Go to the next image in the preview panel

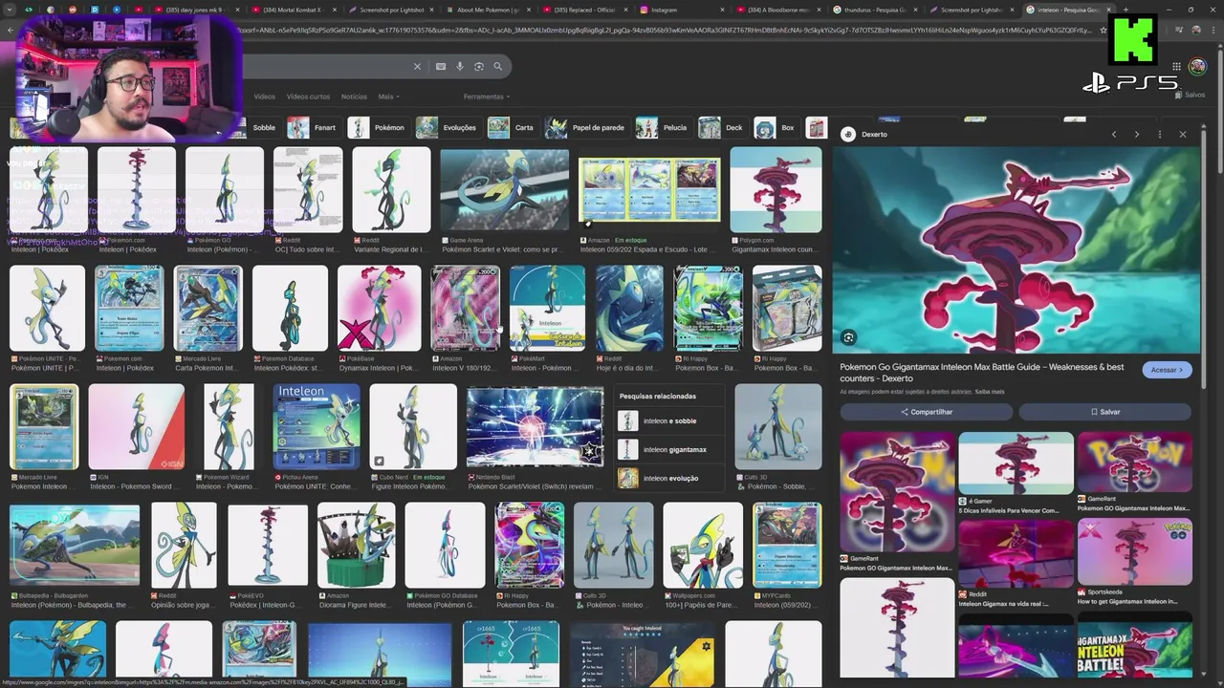(x=1137, y=135)
